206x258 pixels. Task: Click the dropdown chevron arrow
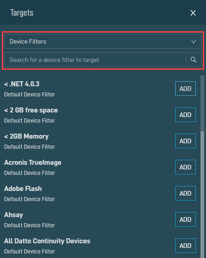(x=194, y=41)
